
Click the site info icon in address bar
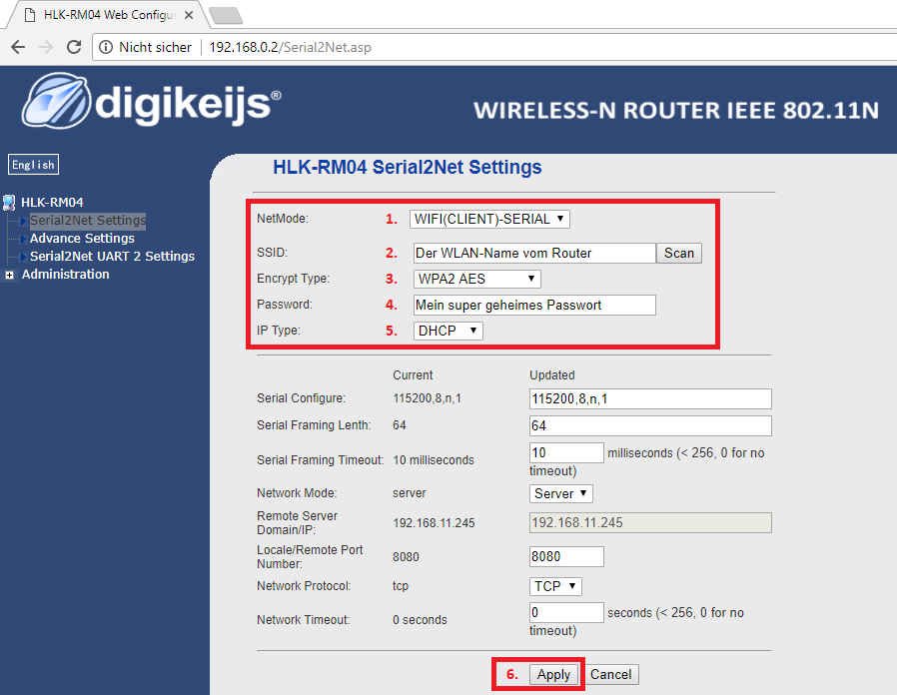[x=106, y=47]
